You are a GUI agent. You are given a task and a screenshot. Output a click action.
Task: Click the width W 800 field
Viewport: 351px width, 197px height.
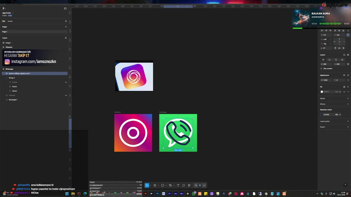pos(326,64)
